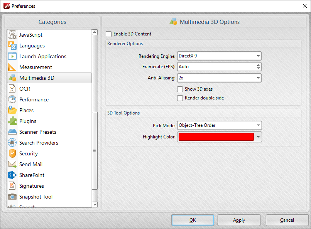Click the Security shield icon

(x=12, y=153)
